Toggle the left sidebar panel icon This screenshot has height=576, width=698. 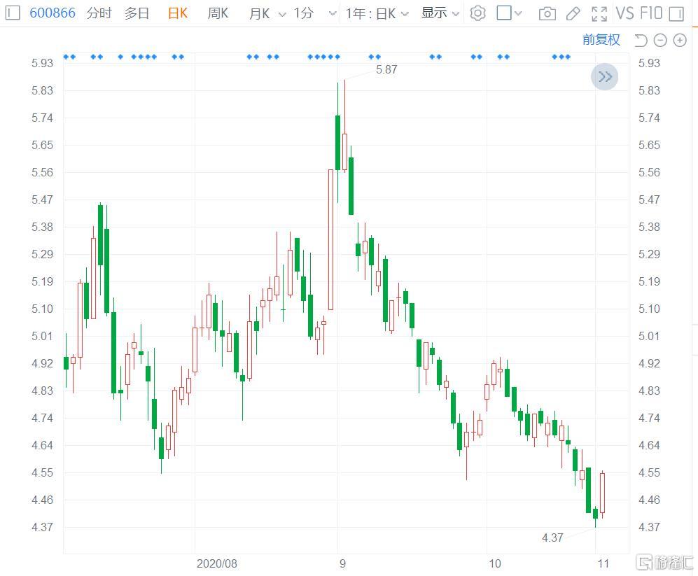(x=12, y=13)
